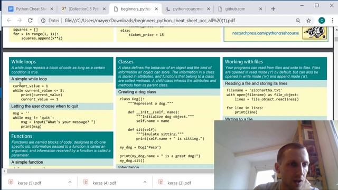Click 'while current_value <= 5:' code line
Image resolution: width=338 pixels, height=190 pixels.
39,90
